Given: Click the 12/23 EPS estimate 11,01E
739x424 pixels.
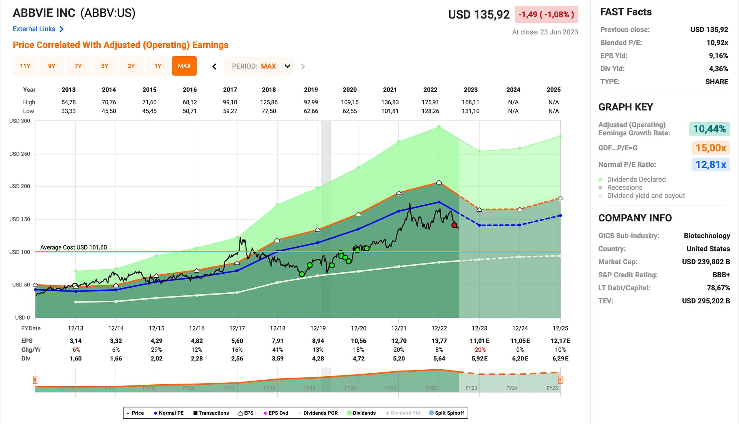Looking at the screenshot, I should tap(480, 341).
